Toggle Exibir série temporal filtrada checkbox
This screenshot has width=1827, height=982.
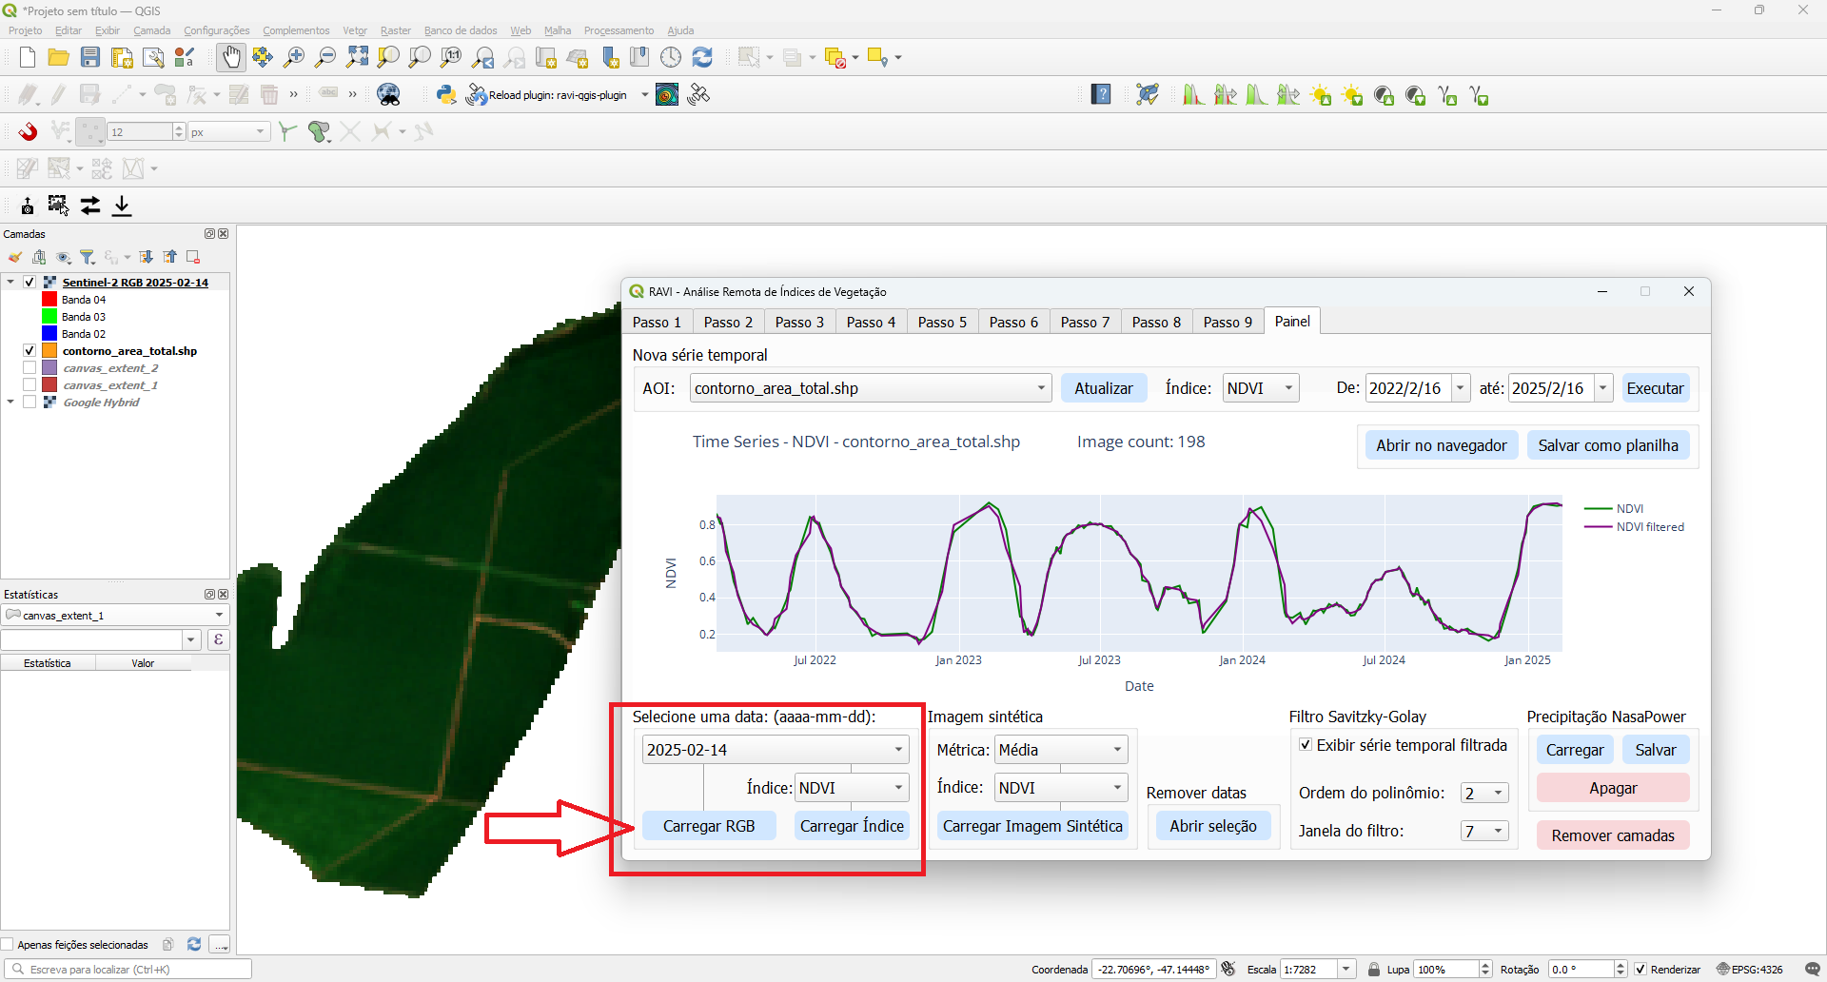click(1306, 745)
